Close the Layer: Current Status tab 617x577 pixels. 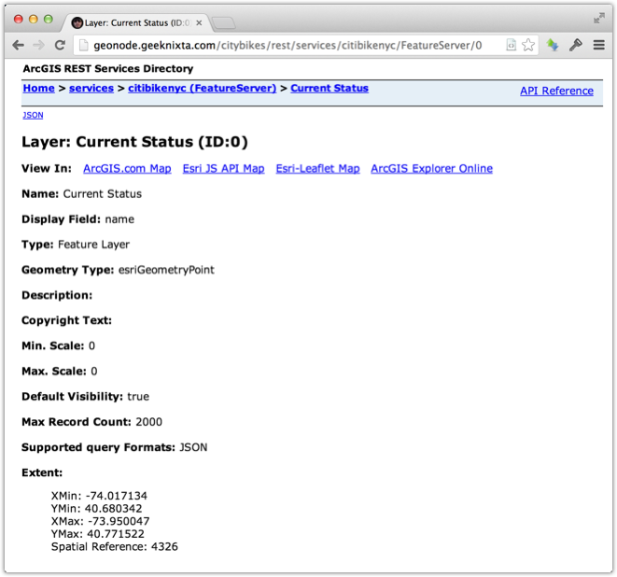[x=199, y=22]
